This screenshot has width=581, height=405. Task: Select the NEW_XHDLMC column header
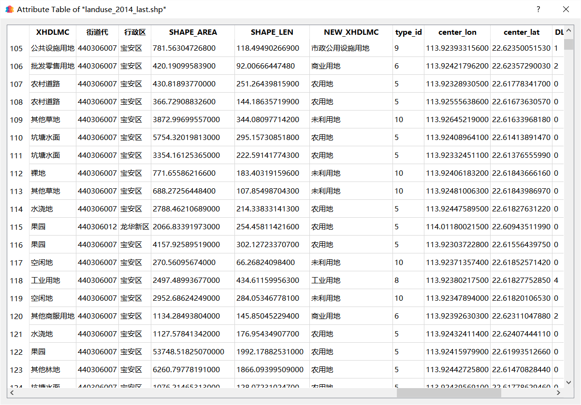pos(351,32)
